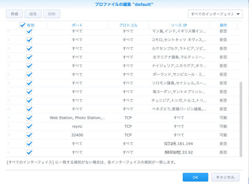
Task: Grab the drag handle of rsync row
Action: pos(8,126)
